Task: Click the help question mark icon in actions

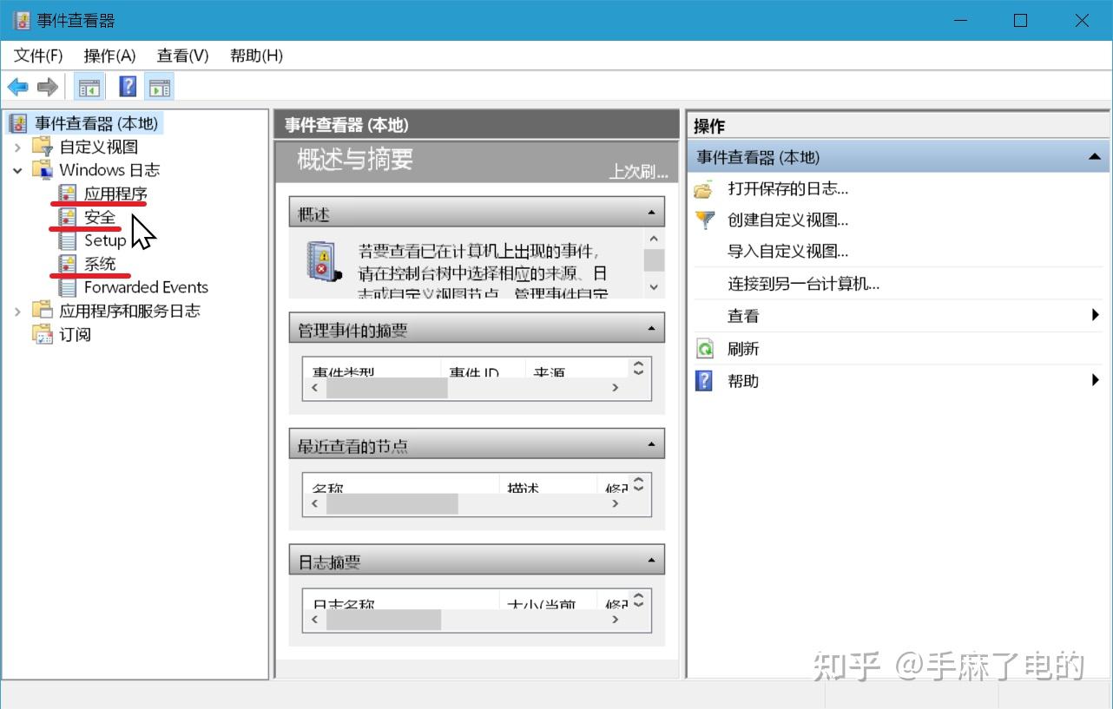Action: pos(704,381)
